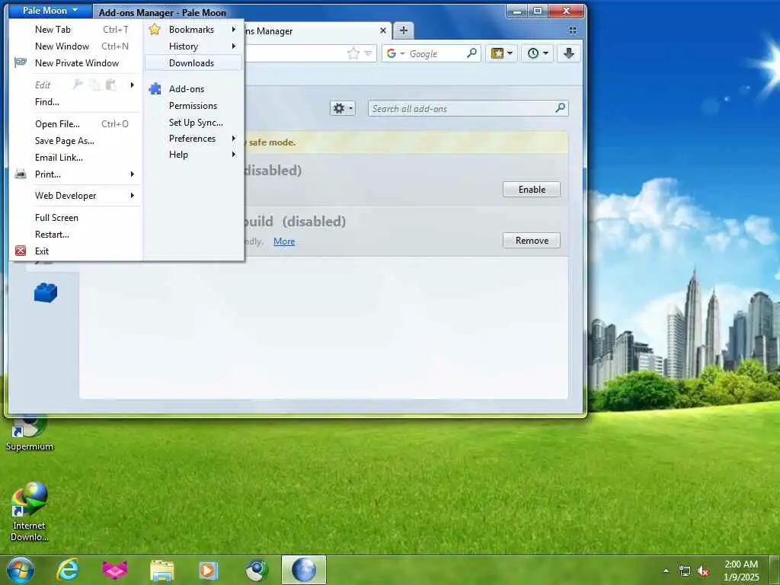Show hidden system tray icons arrow
The image size is (780, 585).
(x=666, y=571)
